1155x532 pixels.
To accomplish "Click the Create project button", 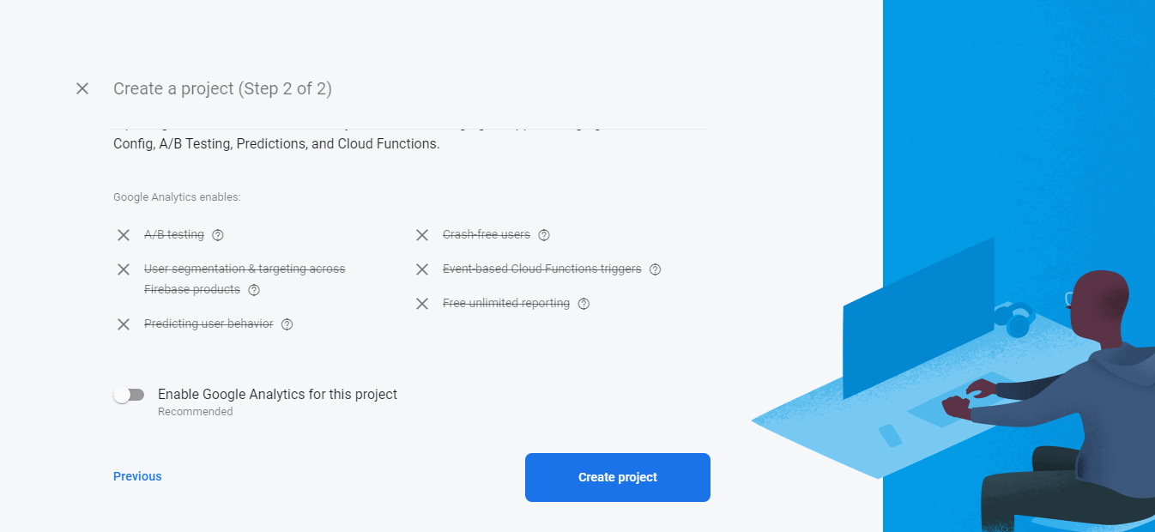I will (x=617, y=477).
